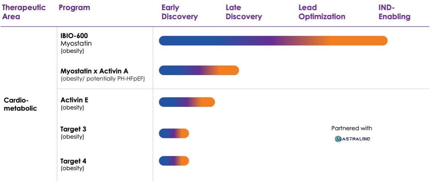Click the IBIO-600 progress bar
This screenshot has height=182, width=430.
click(x=273, y=41)
